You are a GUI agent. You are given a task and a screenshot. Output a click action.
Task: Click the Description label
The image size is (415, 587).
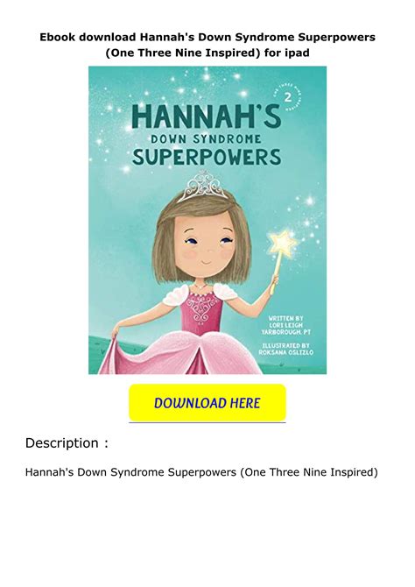(x=67, y=443)
